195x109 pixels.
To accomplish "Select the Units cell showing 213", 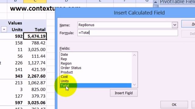I will (x=16, y=83).
